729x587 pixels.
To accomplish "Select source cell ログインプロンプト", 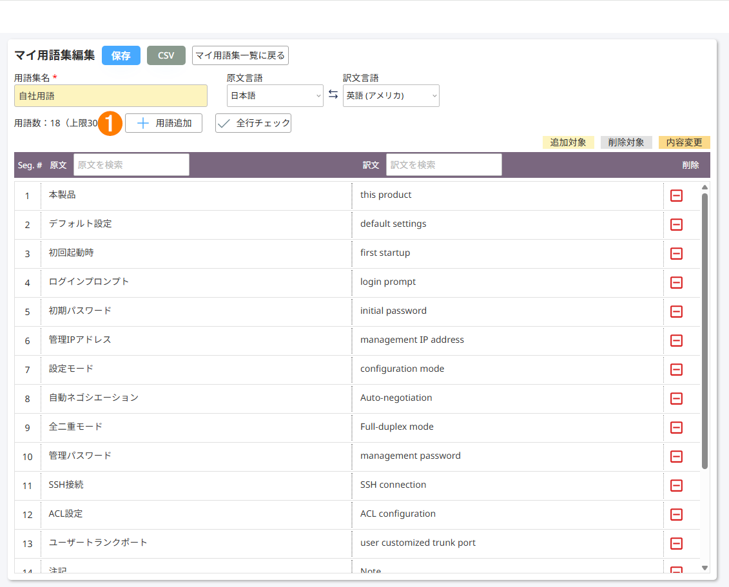I will [x=196, y=283].
